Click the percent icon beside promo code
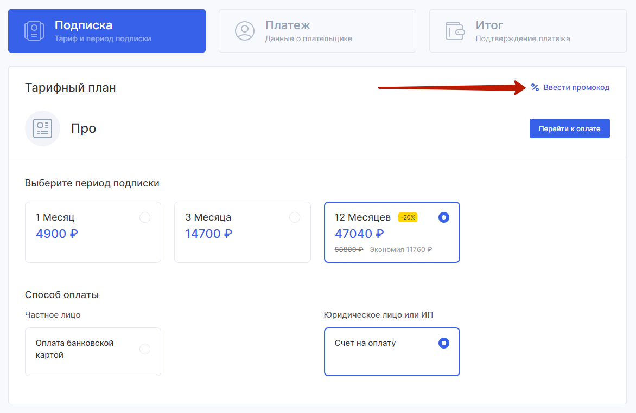The height and width of the screenshot is (413, 636). tap(535, 88)
